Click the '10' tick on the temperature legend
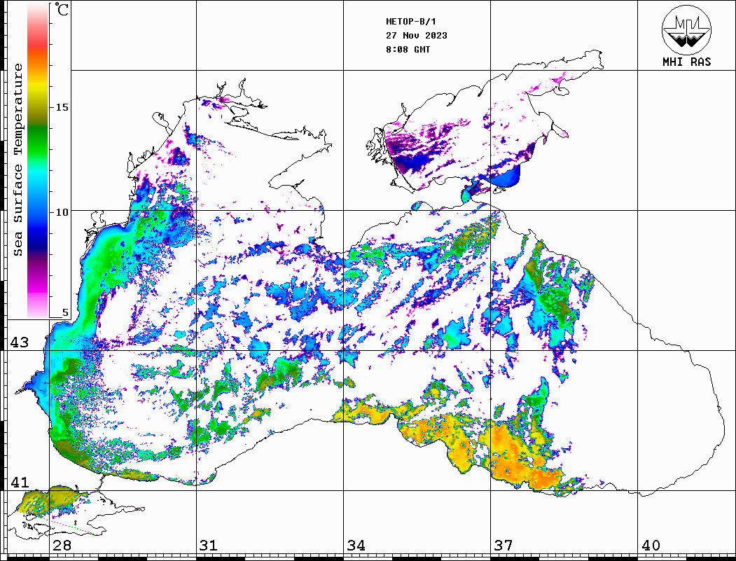Viewport: 736px width, 561px height. click(x=62, y=212)
